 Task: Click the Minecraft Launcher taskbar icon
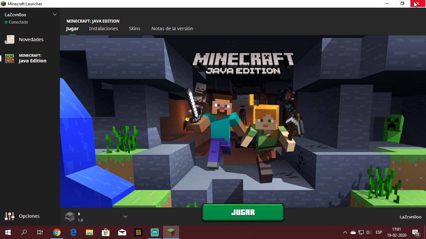171,232
